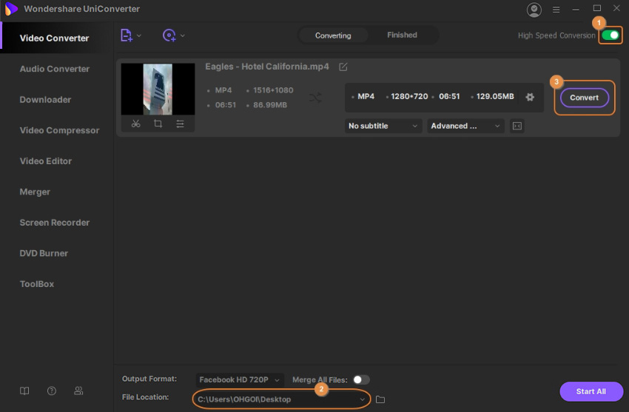Open the Advanced audio dropdown
The width and height of the screenshot is (629, 412).
pyautogui.click(x=465, y=126)
